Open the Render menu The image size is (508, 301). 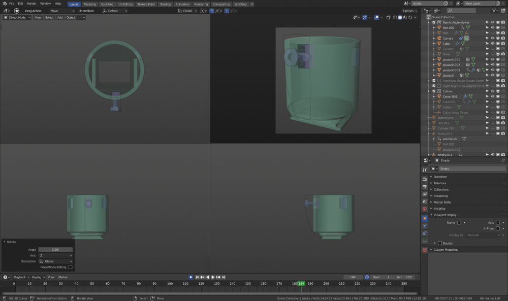pos(31,4)
